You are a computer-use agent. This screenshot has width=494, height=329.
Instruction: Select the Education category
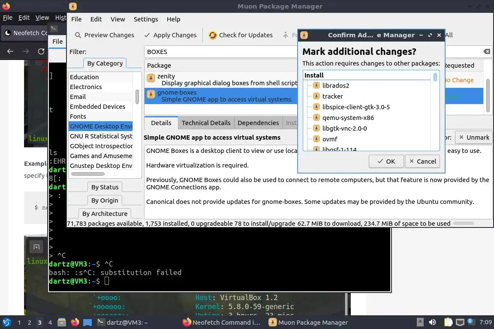100,77
